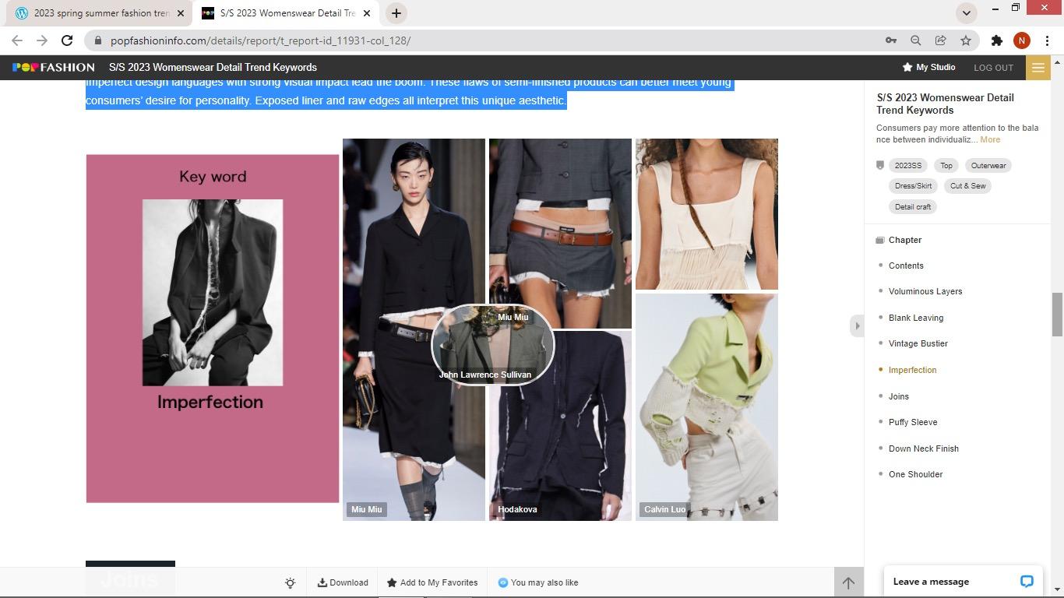
Task: Click the browser forward arrow
Action: 42,40
